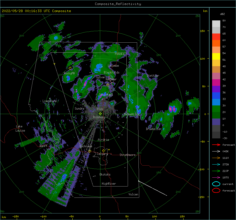Click the RockyMH label
236x220 pixels.
tap(69, 73)
